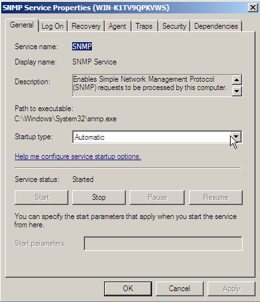Viewport: 260px width, 302px height.
Task: Click the OK button
Action: click(x=128, y=289)
